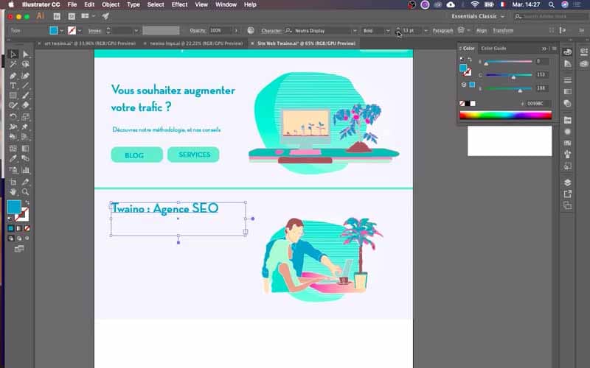
Task: Click the Stroke link in control bar
Action: point(94,31)
